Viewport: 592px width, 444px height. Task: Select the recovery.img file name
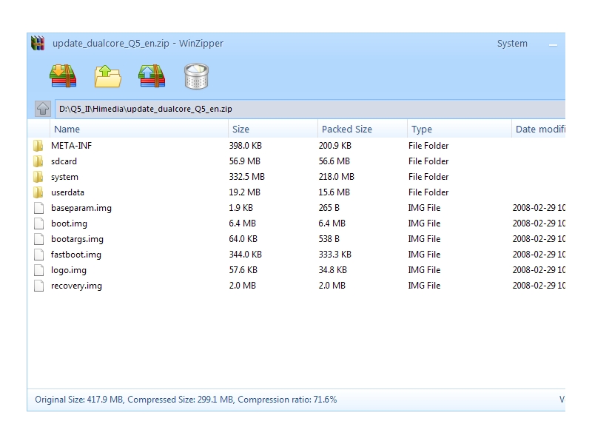click(76, 286)
